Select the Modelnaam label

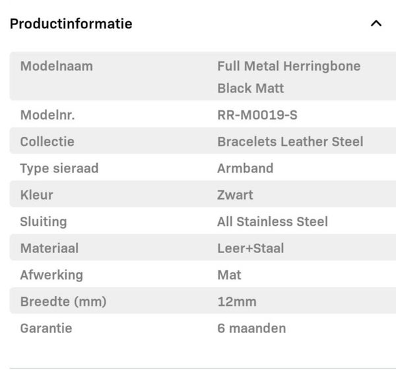pyautogui.click(x=56, y=66)
